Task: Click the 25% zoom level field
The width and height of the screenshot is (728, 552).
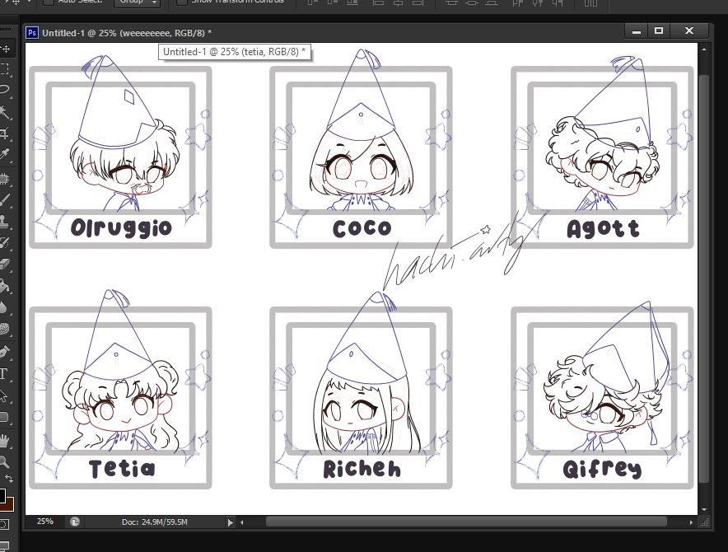Action: point(45,522)
